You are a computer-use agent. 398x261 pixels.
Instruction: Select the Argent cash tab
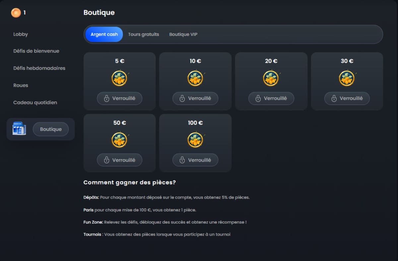pyautogui.click(x=104, y=34)
